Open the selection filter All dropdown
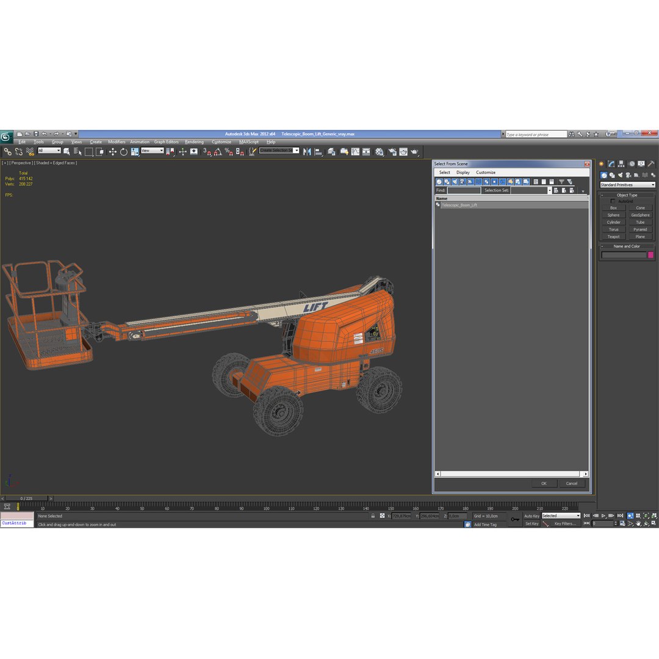This screenshot has height=659, width=659. [x=49, y=151]
